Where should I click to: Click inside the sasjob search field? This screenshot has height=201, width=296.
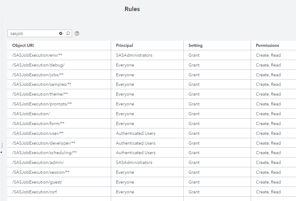pyautogui.click(x=34, y=33)
